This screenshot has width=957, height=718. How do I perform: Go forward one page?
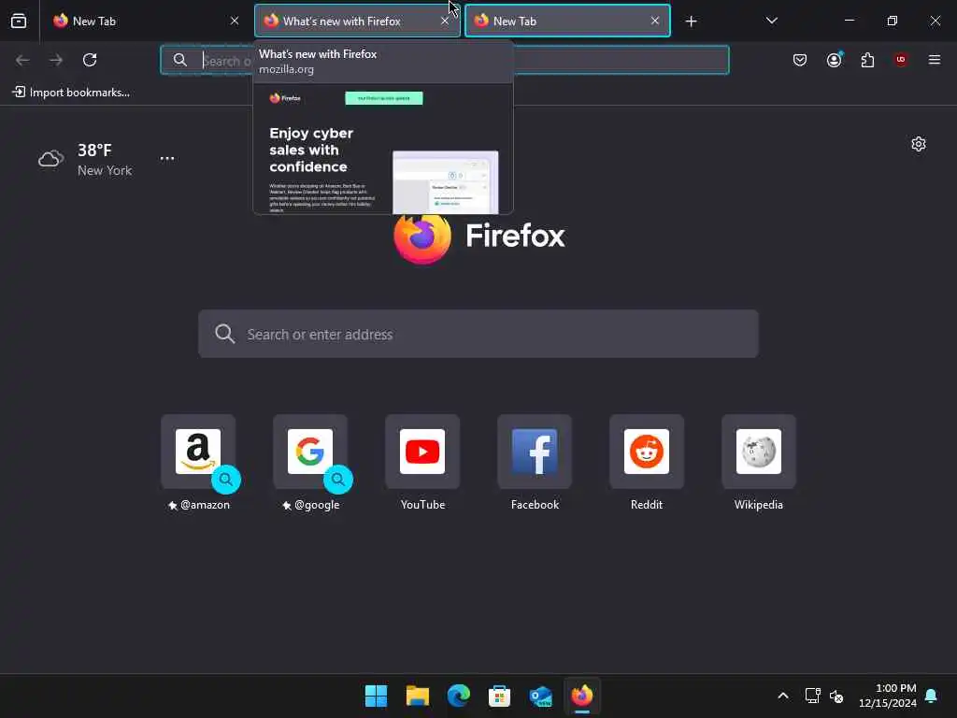click(x=56, y=60)
